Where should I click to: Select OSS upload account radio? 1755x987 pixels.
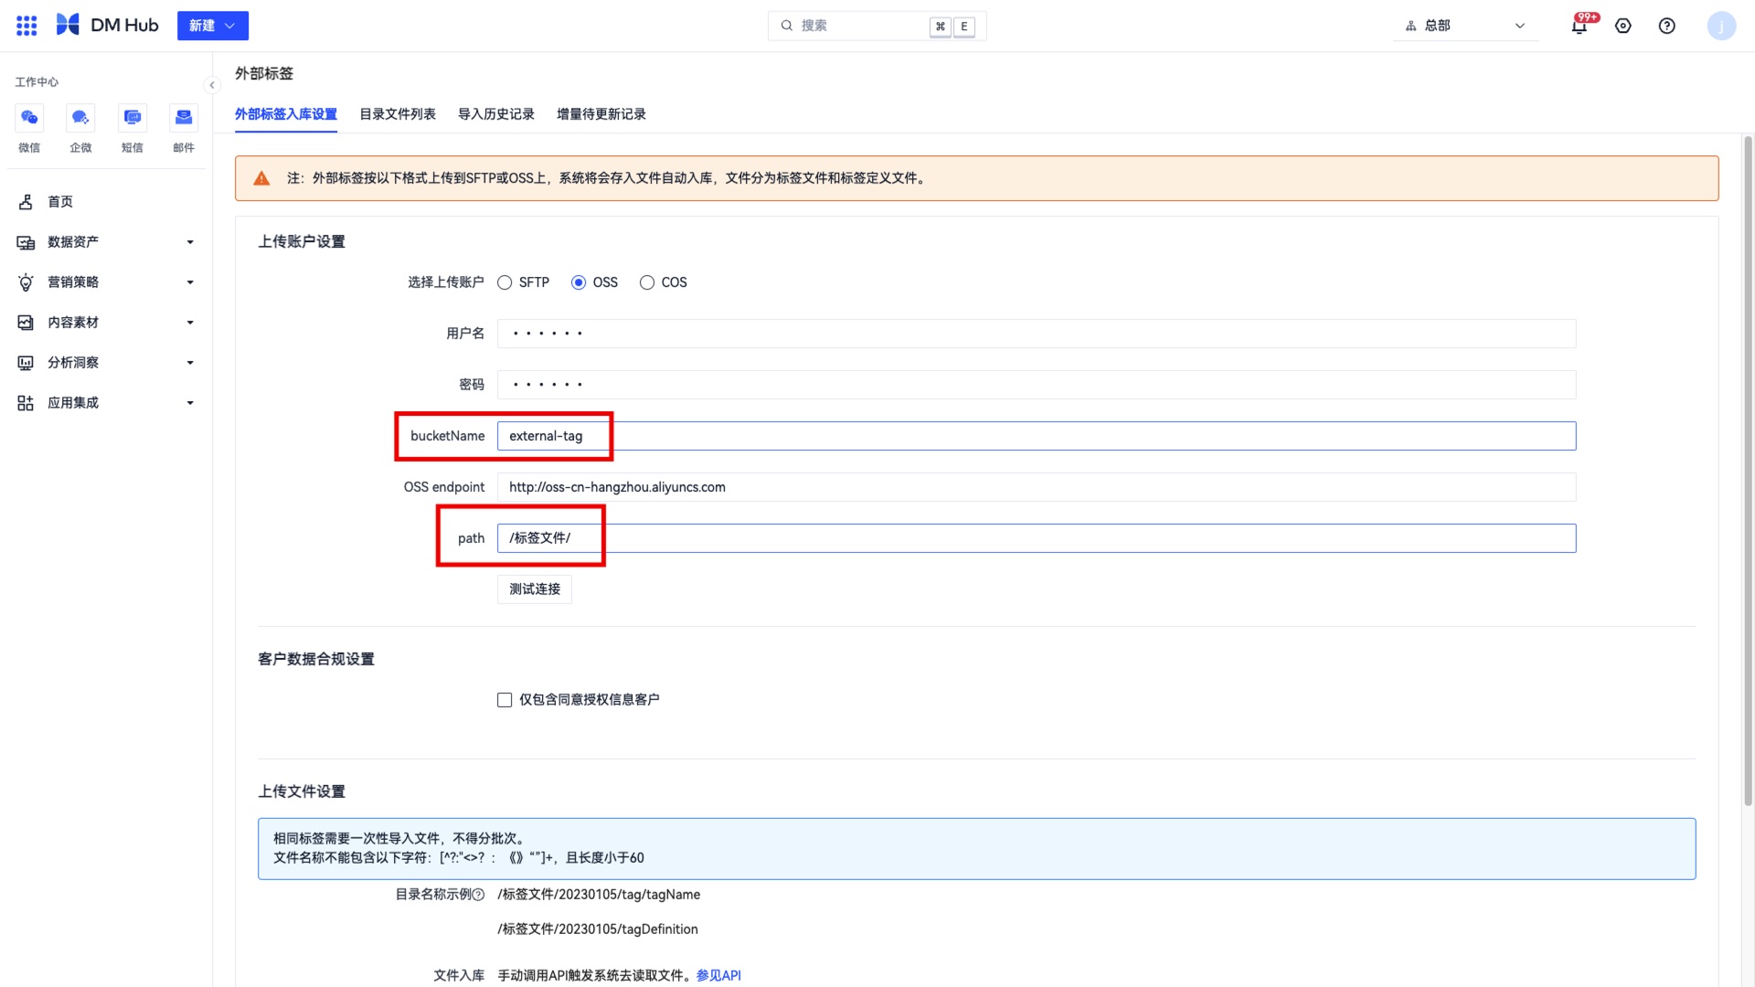579,282
